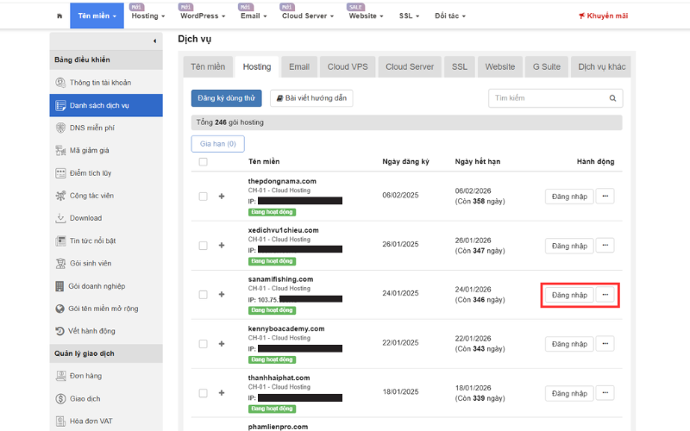690x431 pixels.
Task: Expand details row for thanhhaiphat.com
Action: [222, 393]
